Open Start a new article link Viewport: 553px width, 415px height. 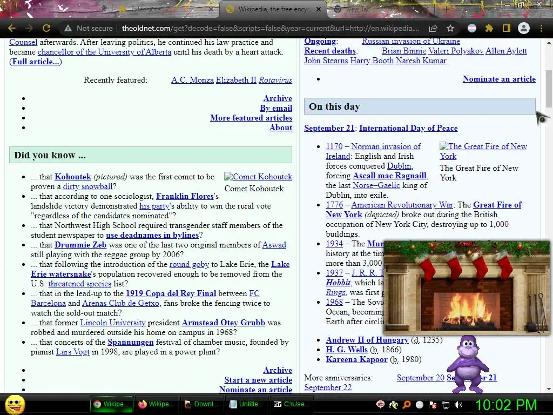(x=258, y=380)
